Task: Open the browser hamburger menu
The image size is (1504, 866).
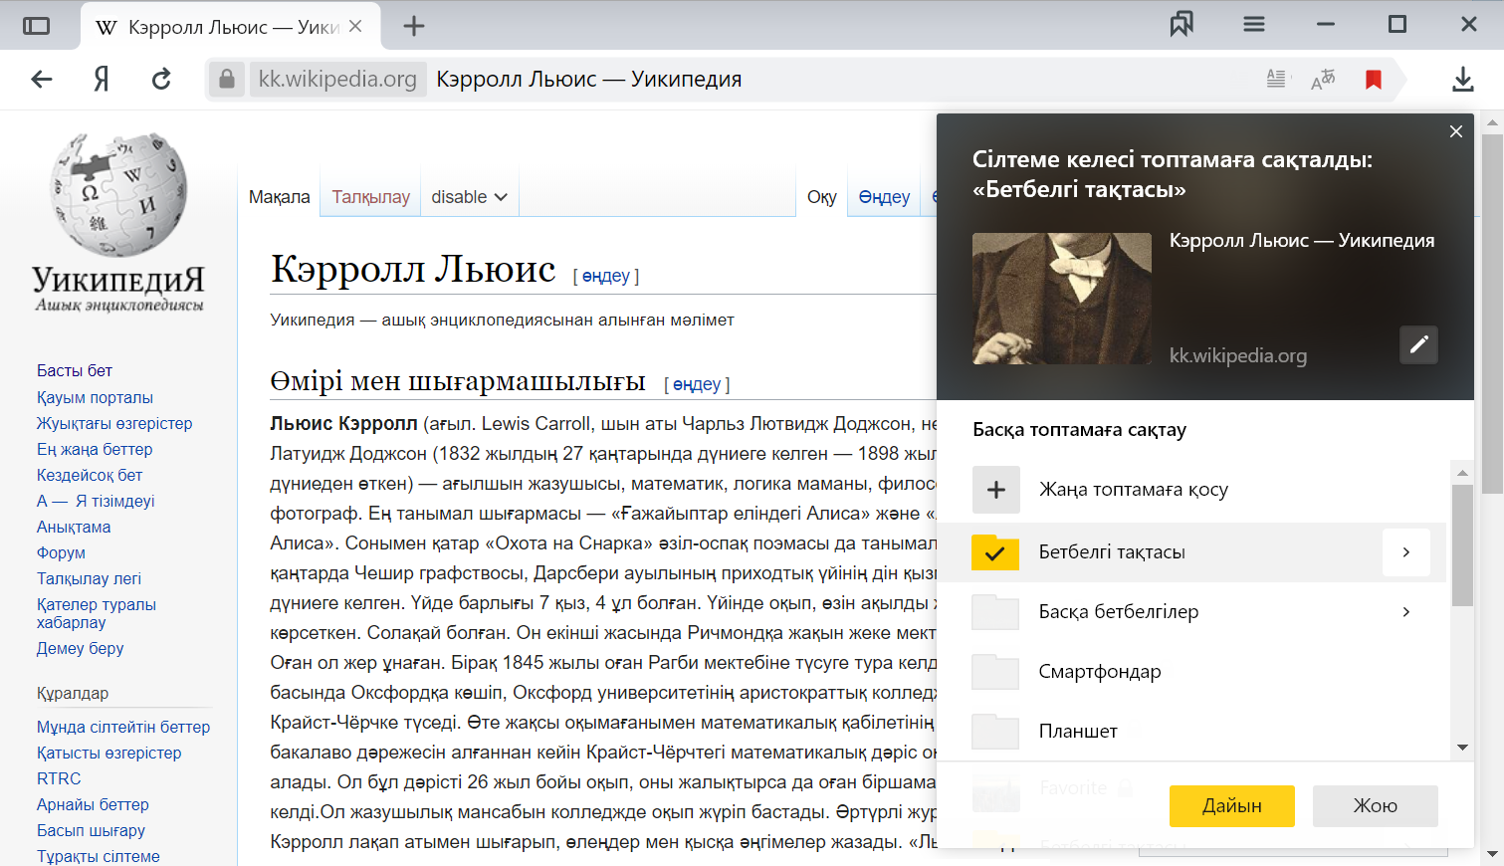Action: (x=1254, y=25)
